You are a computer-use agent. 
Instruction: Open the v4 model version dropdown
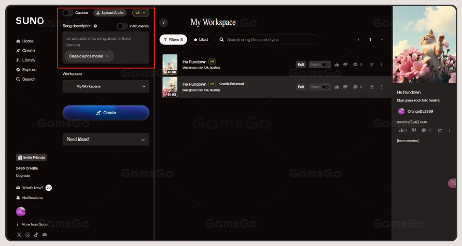point(141,12)
